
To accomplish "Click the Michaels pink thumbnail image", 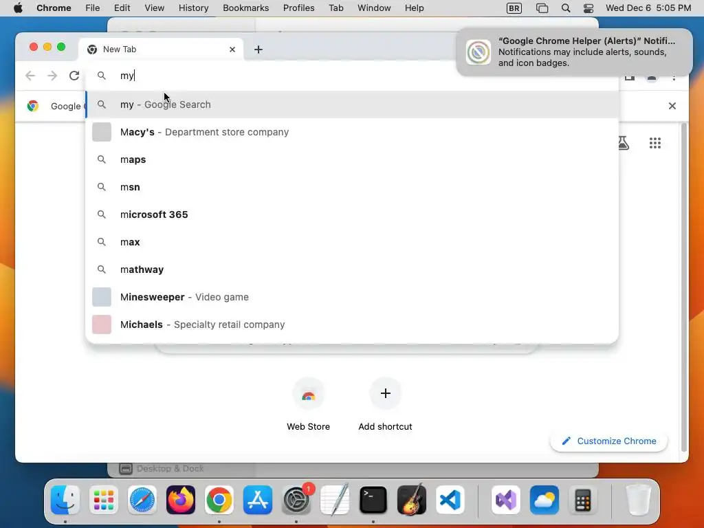I will pyautogui.click(x=102, y=324).
